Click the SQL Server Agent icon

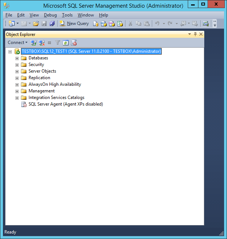coord(24,104)
